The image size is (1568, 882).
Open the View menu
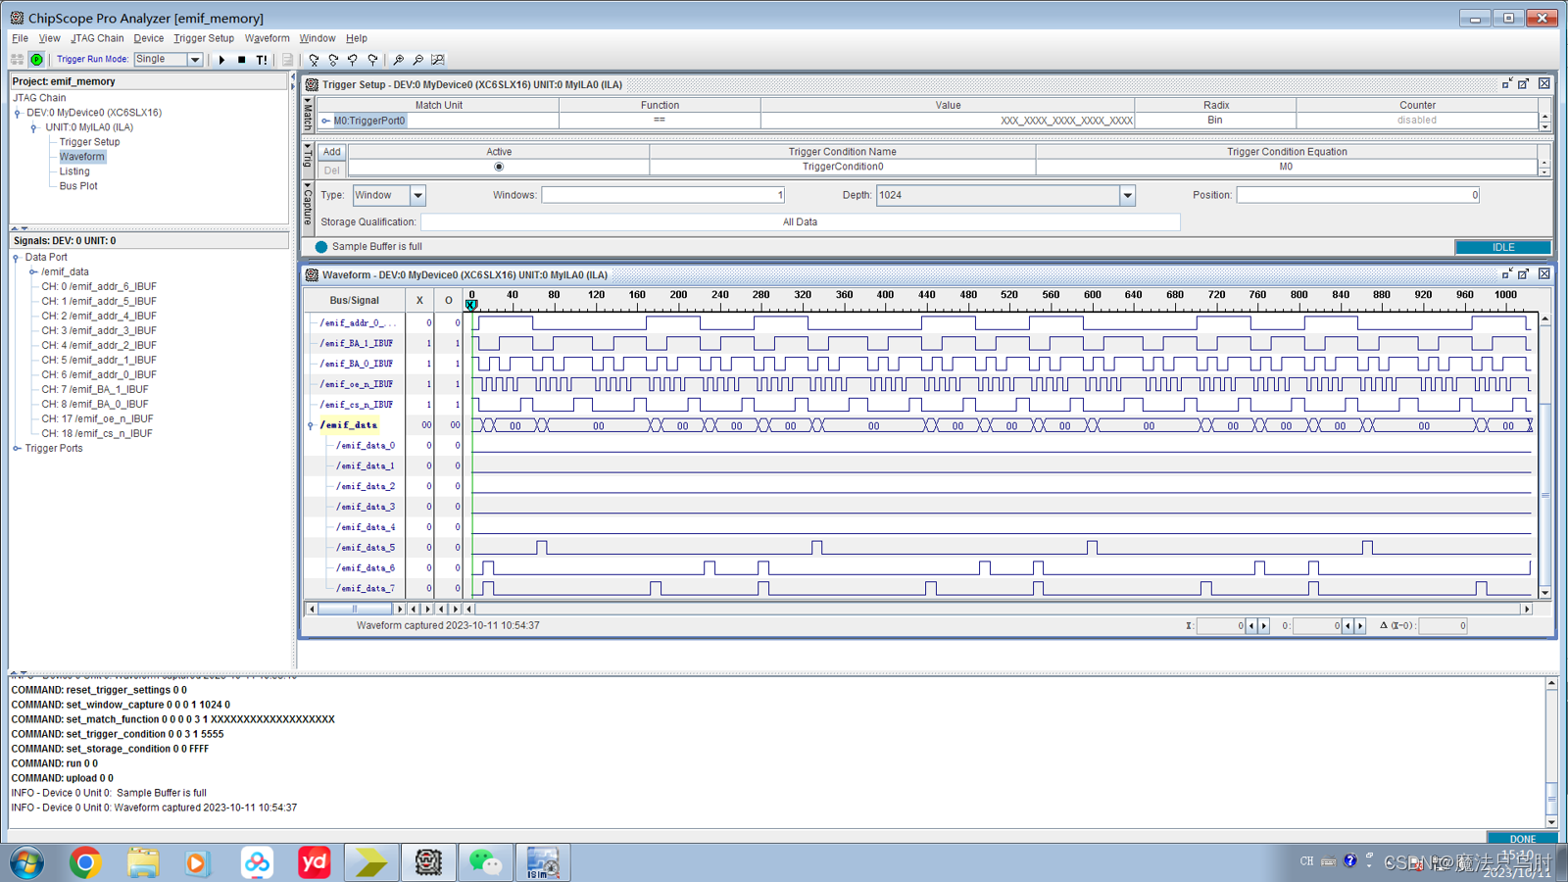coord(50,38)
